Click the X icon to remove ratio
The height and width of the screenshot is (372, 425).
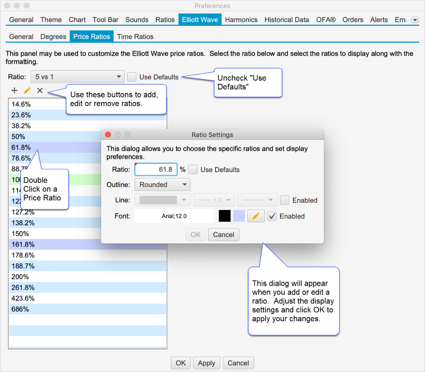coord(40,90)
